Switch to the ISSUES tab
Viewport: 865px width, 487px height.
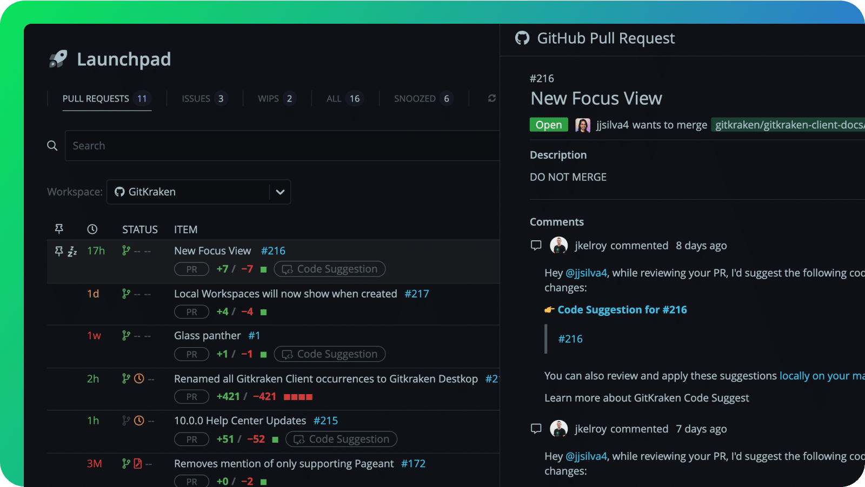196,98
